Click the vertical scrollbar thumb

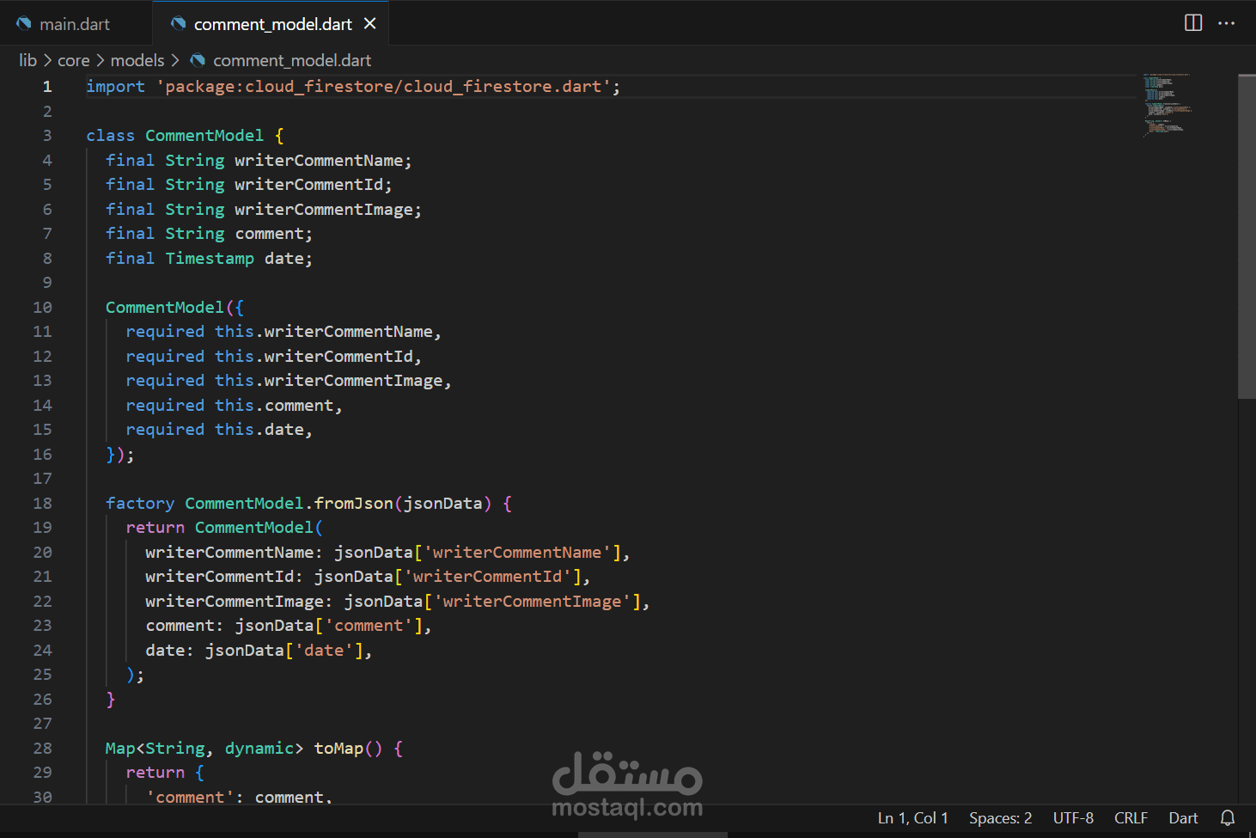point(1247,236)
